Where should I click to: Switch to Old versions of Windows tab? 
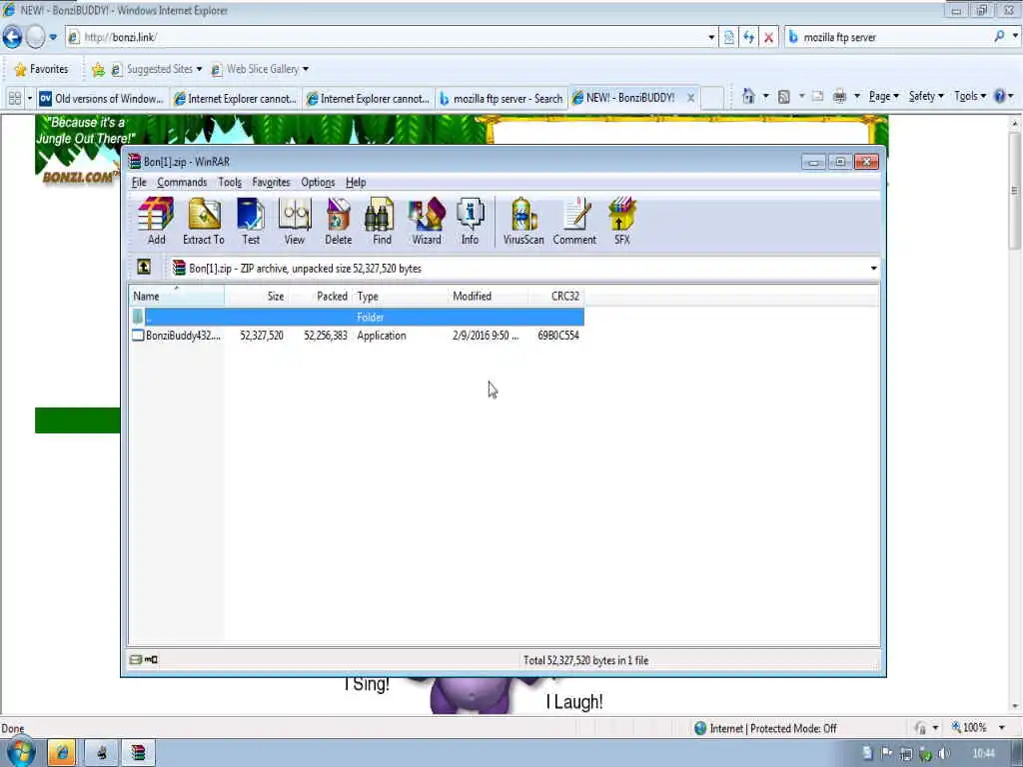point(102,99)
